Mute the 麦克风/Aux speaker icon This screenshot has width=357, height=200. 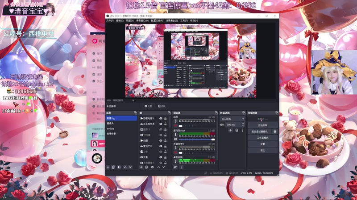pyautogui.click(x=175, y=139)
